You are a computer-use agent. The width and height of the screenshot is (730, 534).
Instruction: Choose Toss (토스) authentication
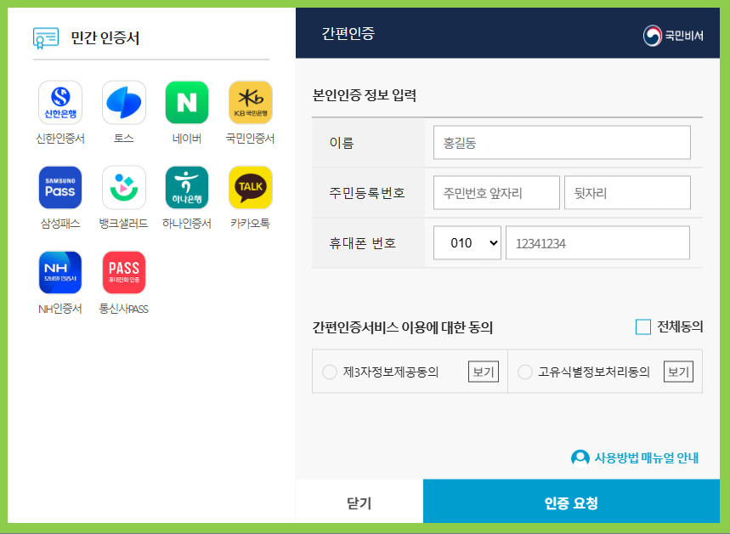point(123,101)
